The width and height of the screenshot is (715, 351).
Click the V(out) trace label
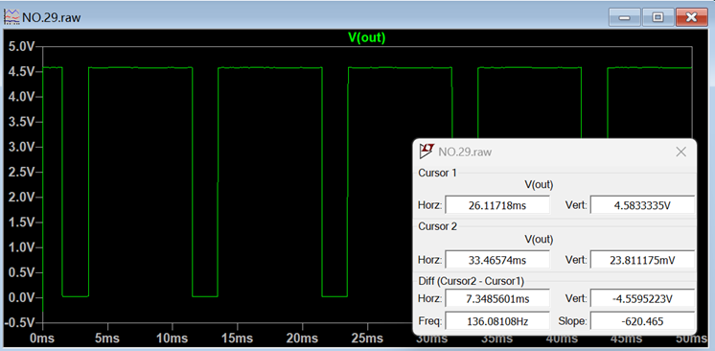pyautogui.click(x=367, y=38)
